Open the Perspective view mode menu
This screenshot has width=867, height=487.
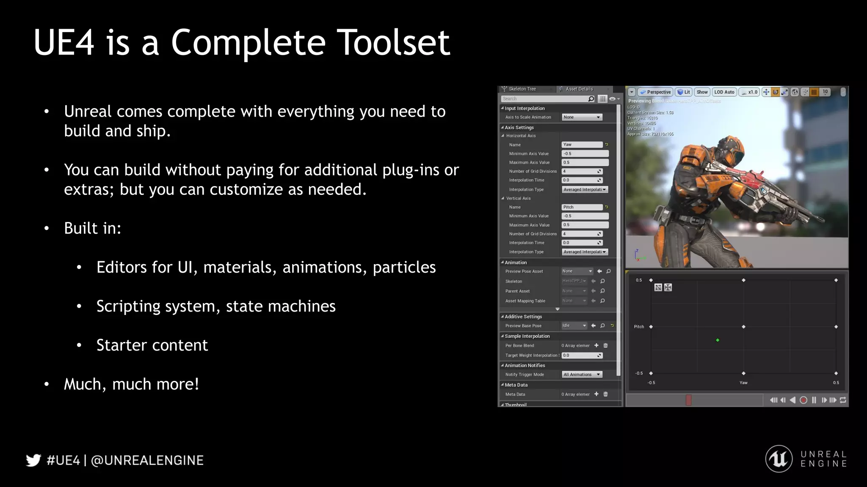pyautogui.click(x=655, y=92)
